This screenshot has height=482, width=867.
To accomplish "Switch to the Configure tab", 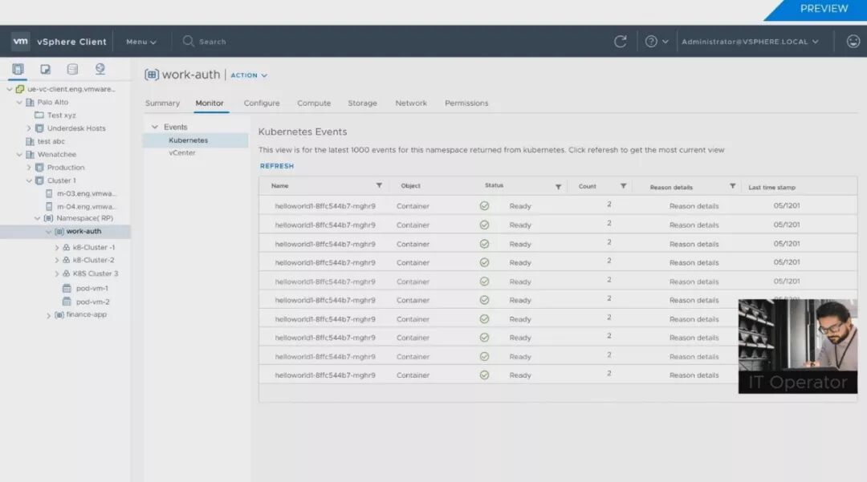I will tap(262, 103).
